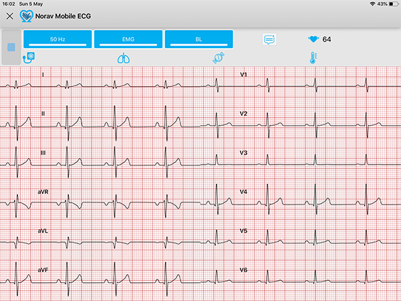Open blood pressure monitor icon
Viewport: 401px width, 301px height.
(x=29, y=58)
